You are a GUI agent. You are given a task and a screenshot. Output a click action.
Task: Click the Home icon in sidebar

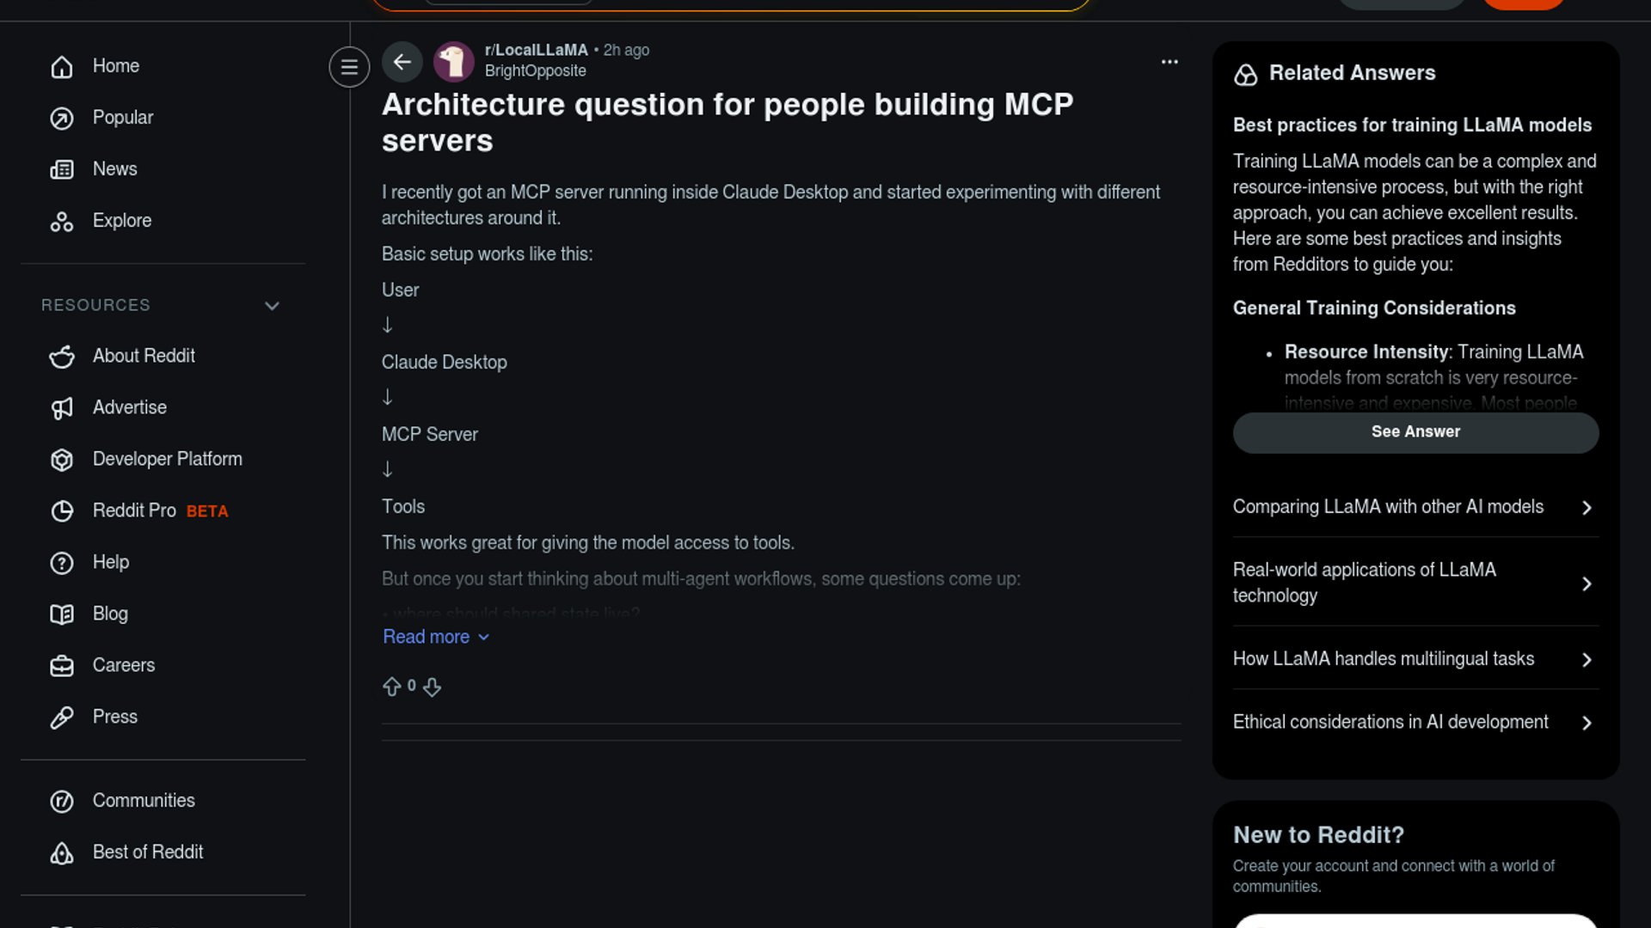coord(62,67)
